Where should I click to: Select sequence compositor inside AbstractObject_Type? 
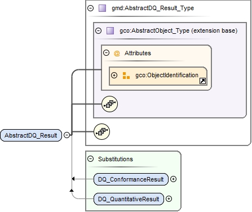click(x=109, y=104)
